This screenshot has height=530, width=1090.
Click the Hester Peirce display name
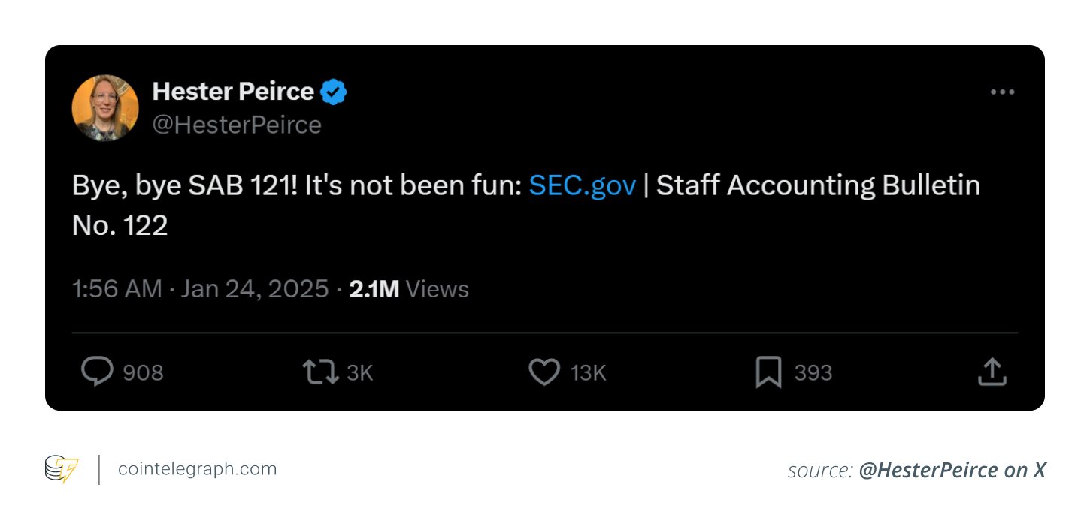233,92
